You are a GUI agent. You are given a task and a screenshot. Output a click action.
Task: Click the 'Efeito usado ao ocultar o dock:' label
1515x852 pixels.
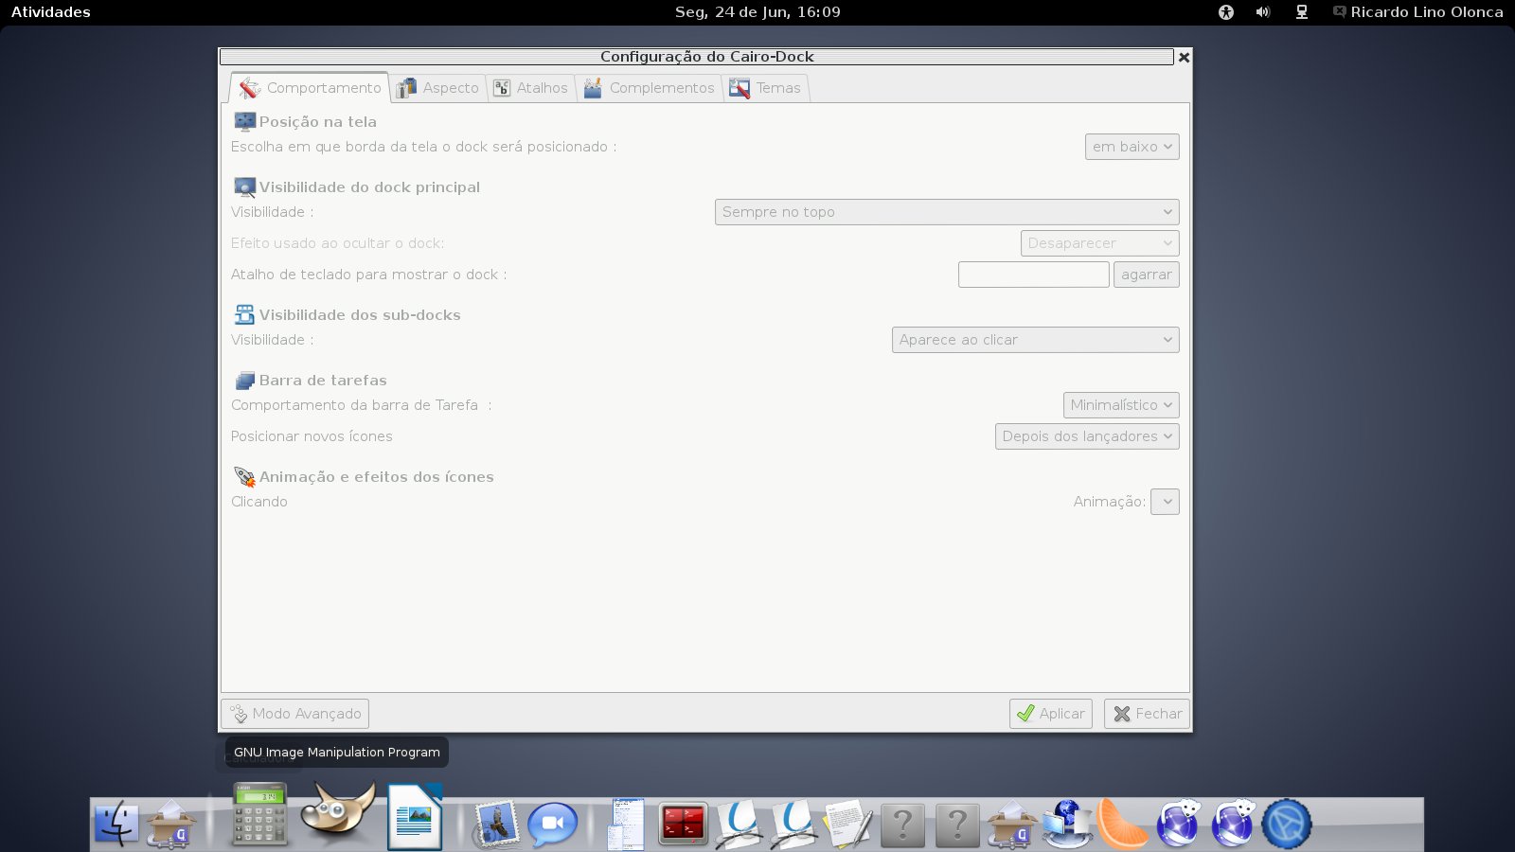point(337,243)
